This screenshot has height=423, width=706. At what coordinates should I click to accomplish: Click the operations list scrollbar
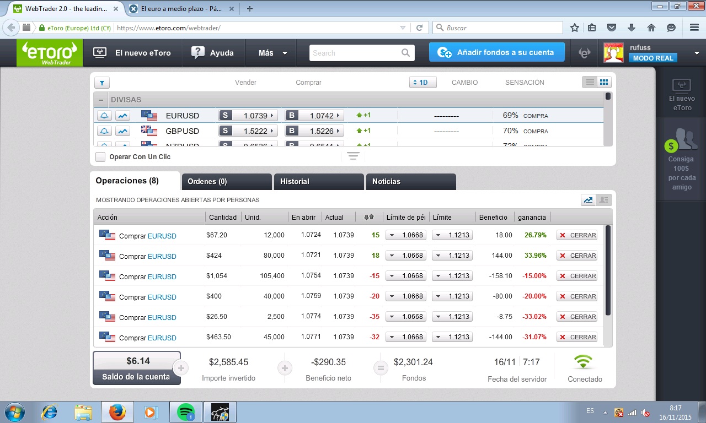tap(608, 270)
